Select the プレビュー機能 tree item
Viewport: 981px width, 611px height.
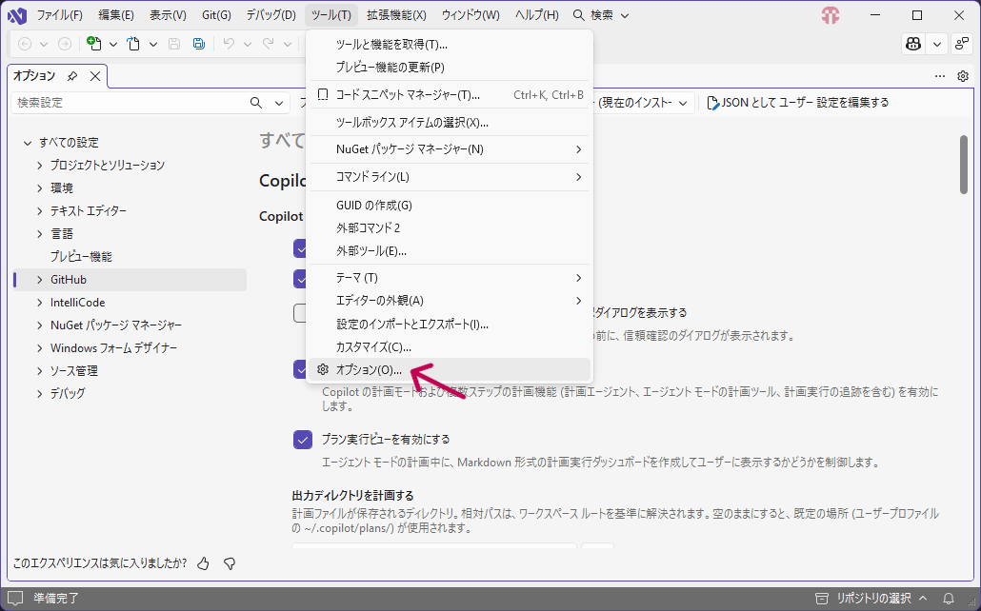[81, 257]
